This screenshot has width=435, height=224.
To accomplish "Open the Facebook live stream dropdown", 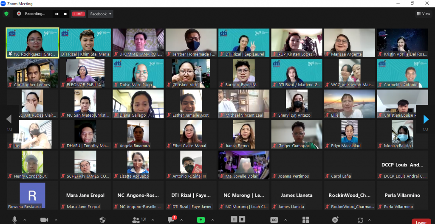I will (101, 14).
